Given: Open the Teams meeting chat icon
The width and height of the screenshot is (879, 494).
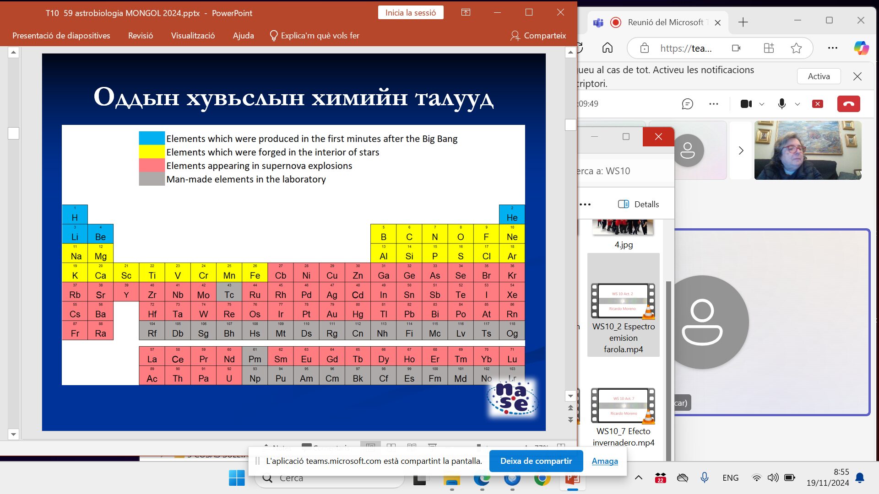Looking at the screenshot, I should (687, 104).
